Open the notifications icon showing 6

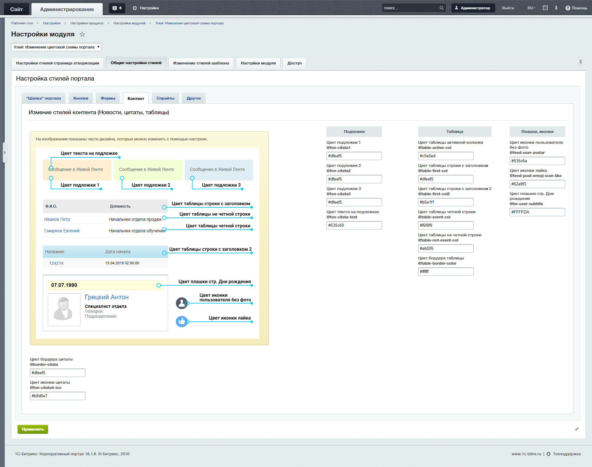point(117,8)
